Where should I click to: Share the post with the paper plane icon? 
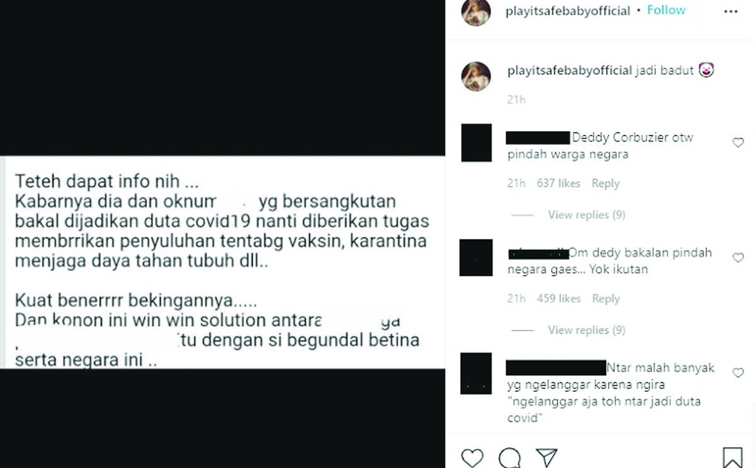(x=547, y=457)
